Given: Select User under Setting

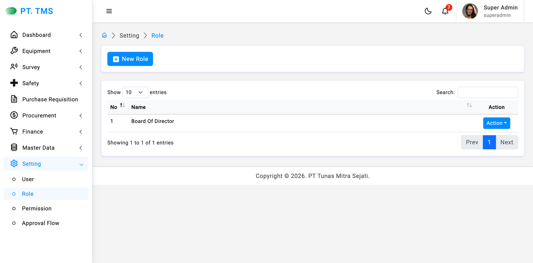Looking at the screenshot, I should (x=28, y=179).
